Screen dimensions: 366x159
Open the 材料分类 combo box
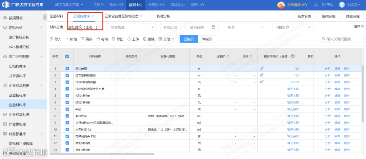(85, 27)
